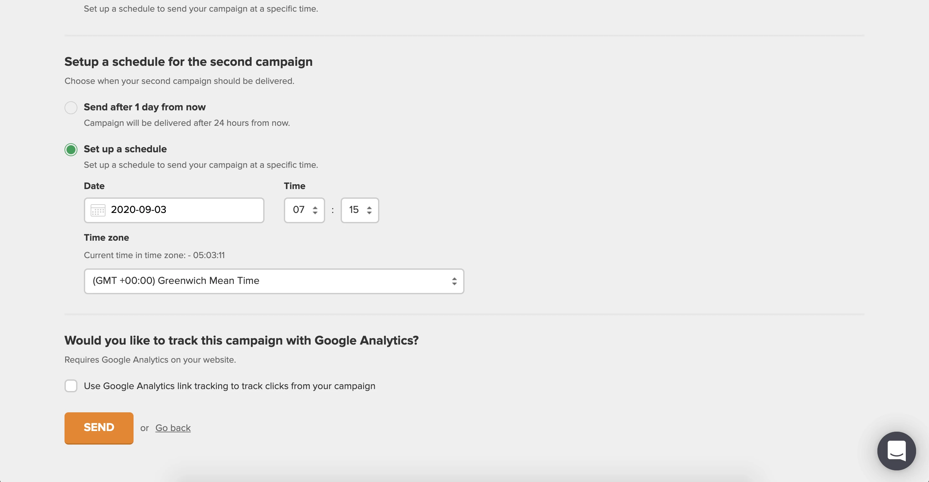Click the 'Send after 1 day from now' label
The image size is (929, 482).
pyautogui.click(x=145, y=107)
